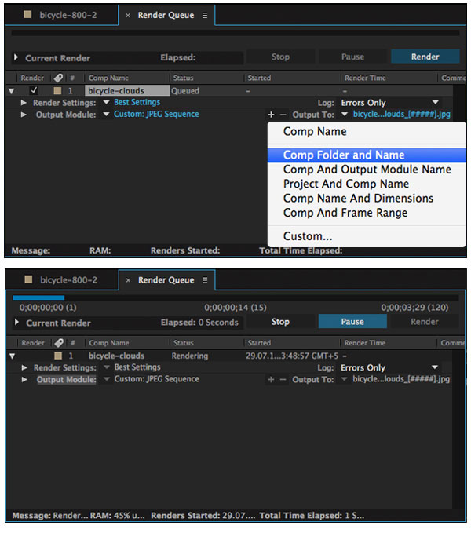Click composition icon on top bicycle-800-2 tab
This screenshot has width=471, height=533.
[27, 14]
